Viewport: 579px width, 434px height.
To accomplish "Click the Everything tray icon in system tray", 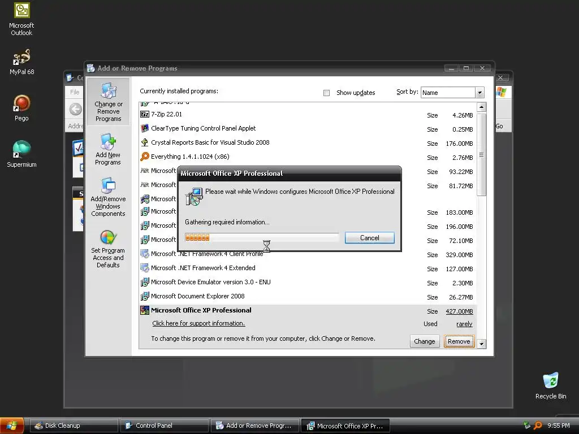I will pyautogui.click(x=538, y=426).
